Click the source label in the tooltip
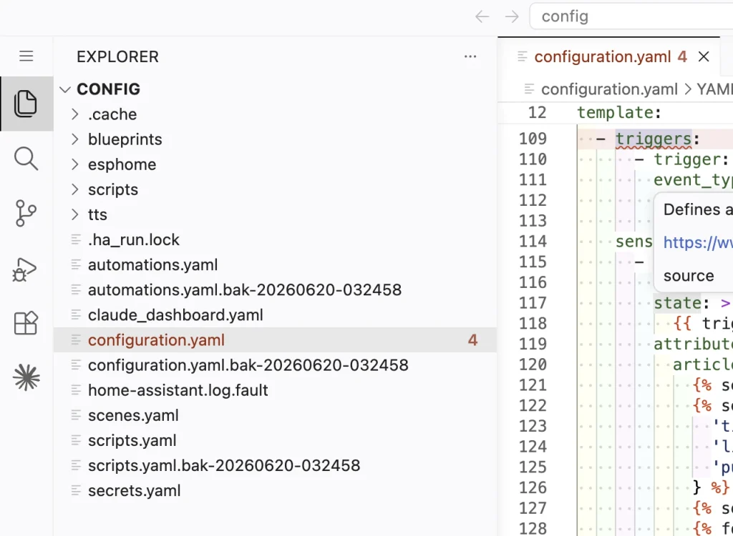 click(x=689, y=276)
